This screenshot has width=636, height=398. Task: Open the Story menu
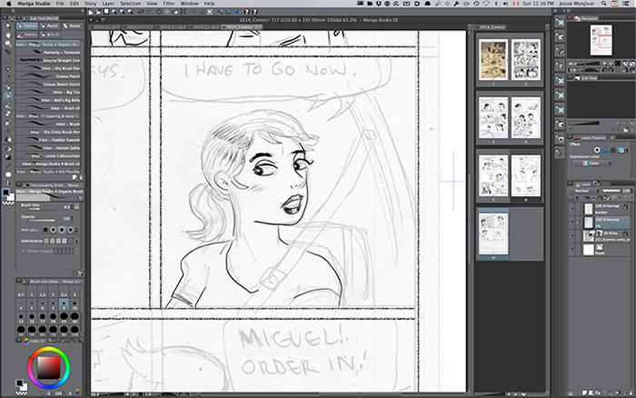click(91, 4)
